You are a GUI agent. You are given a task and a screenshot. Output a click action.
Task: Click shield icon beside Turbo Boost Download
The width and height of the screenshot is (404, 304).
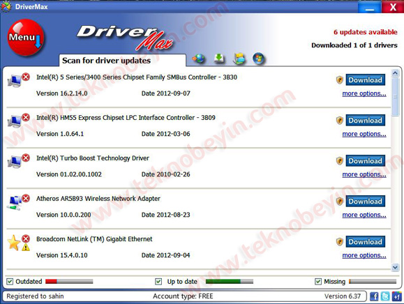pyautogui.click(x=340, y=161)
